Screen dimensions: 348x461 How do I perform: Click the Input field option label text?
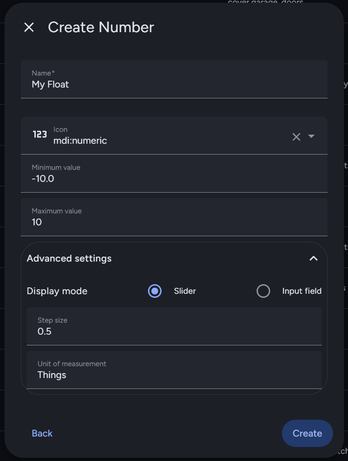(301, 291)
